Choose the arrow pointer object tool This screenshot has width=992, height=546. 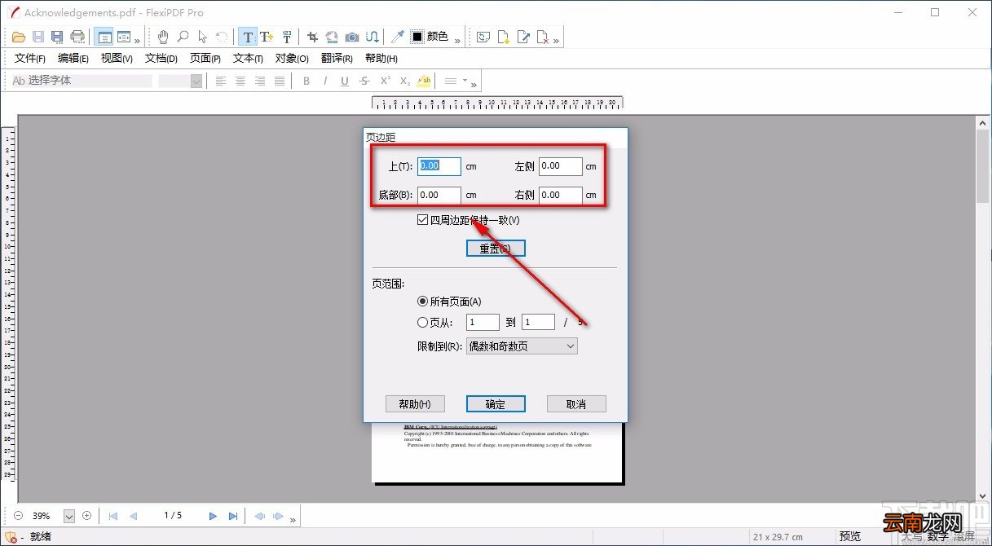202,37
